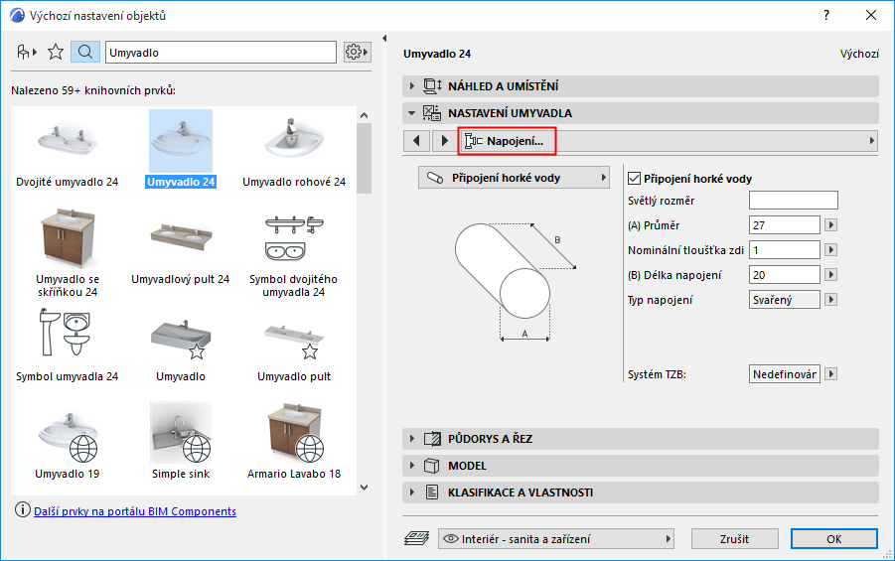Open Nominální tloušťka zdi arrow menu
Viewport: 895px width, 561px height.
coord(831,249)
